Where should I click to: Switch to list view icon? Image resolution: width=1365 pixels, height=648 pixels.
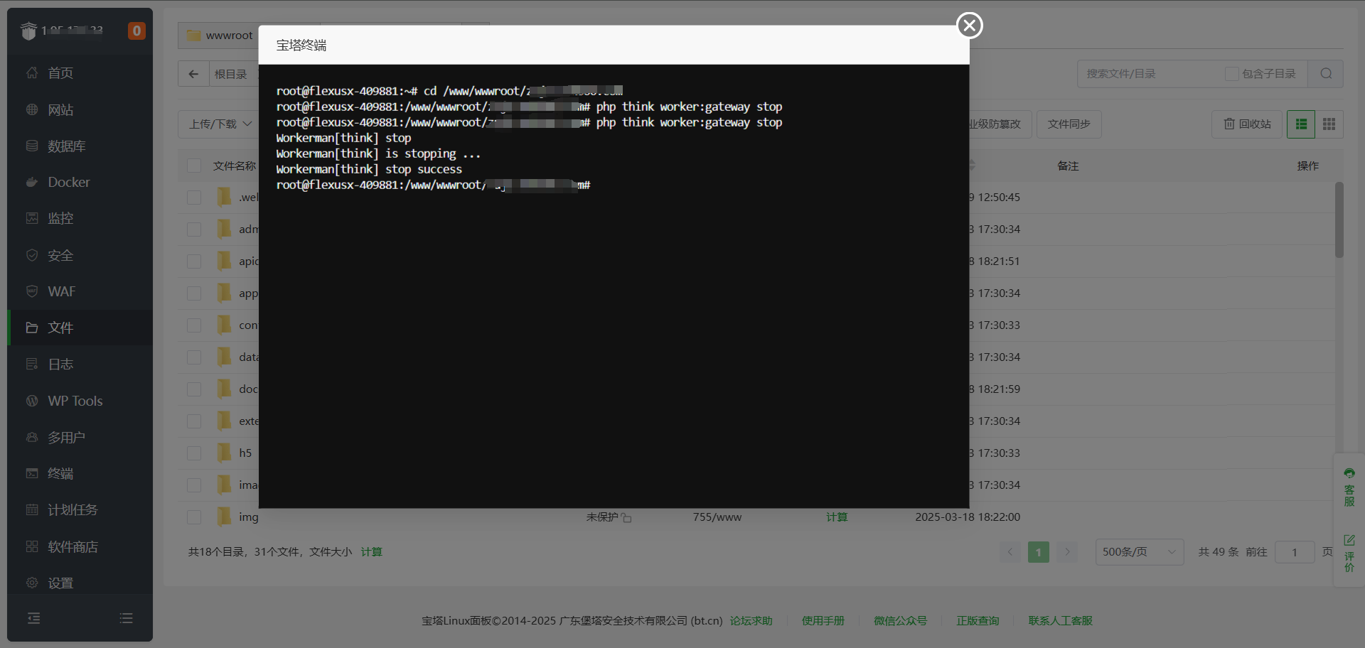(x=1301, y=124)
